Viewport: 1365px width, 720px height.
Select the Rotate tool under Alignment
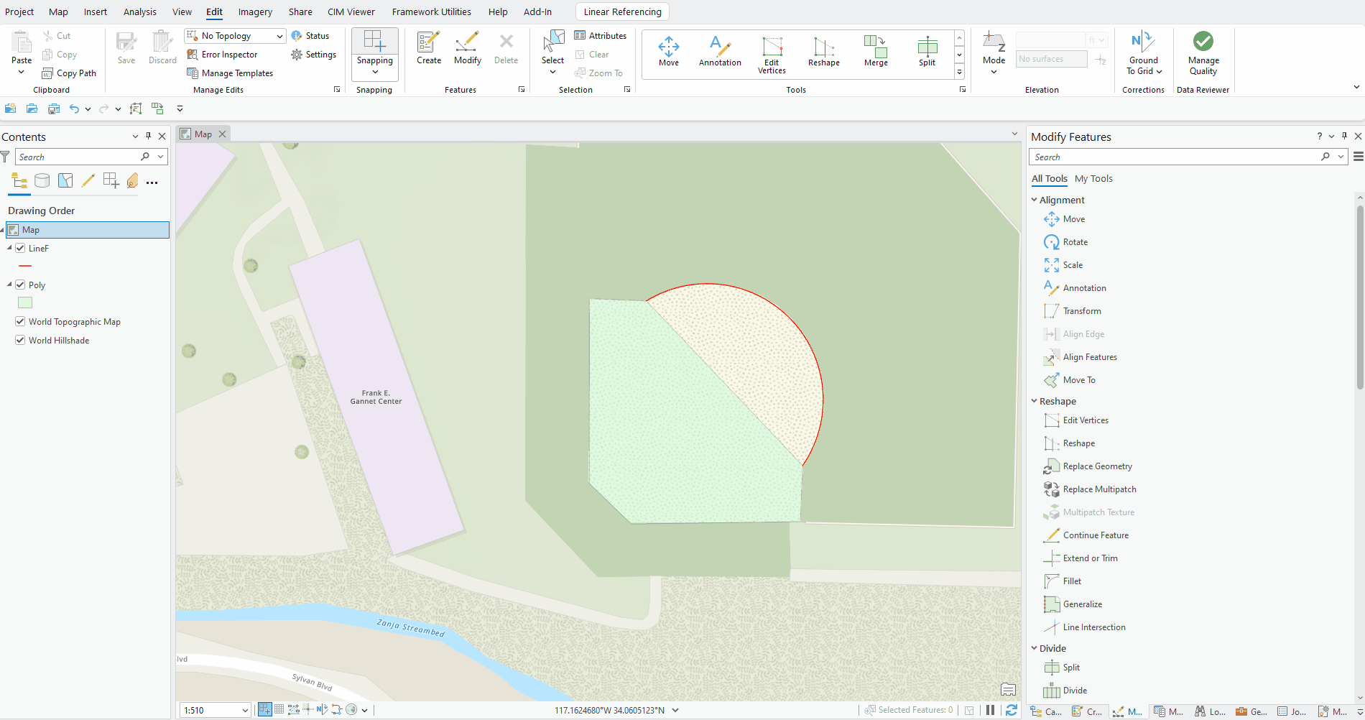(x=1074, y=241)
